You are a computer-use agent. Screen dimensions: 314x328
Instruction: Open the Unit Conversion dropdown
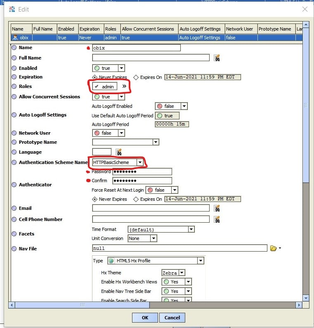153,238
